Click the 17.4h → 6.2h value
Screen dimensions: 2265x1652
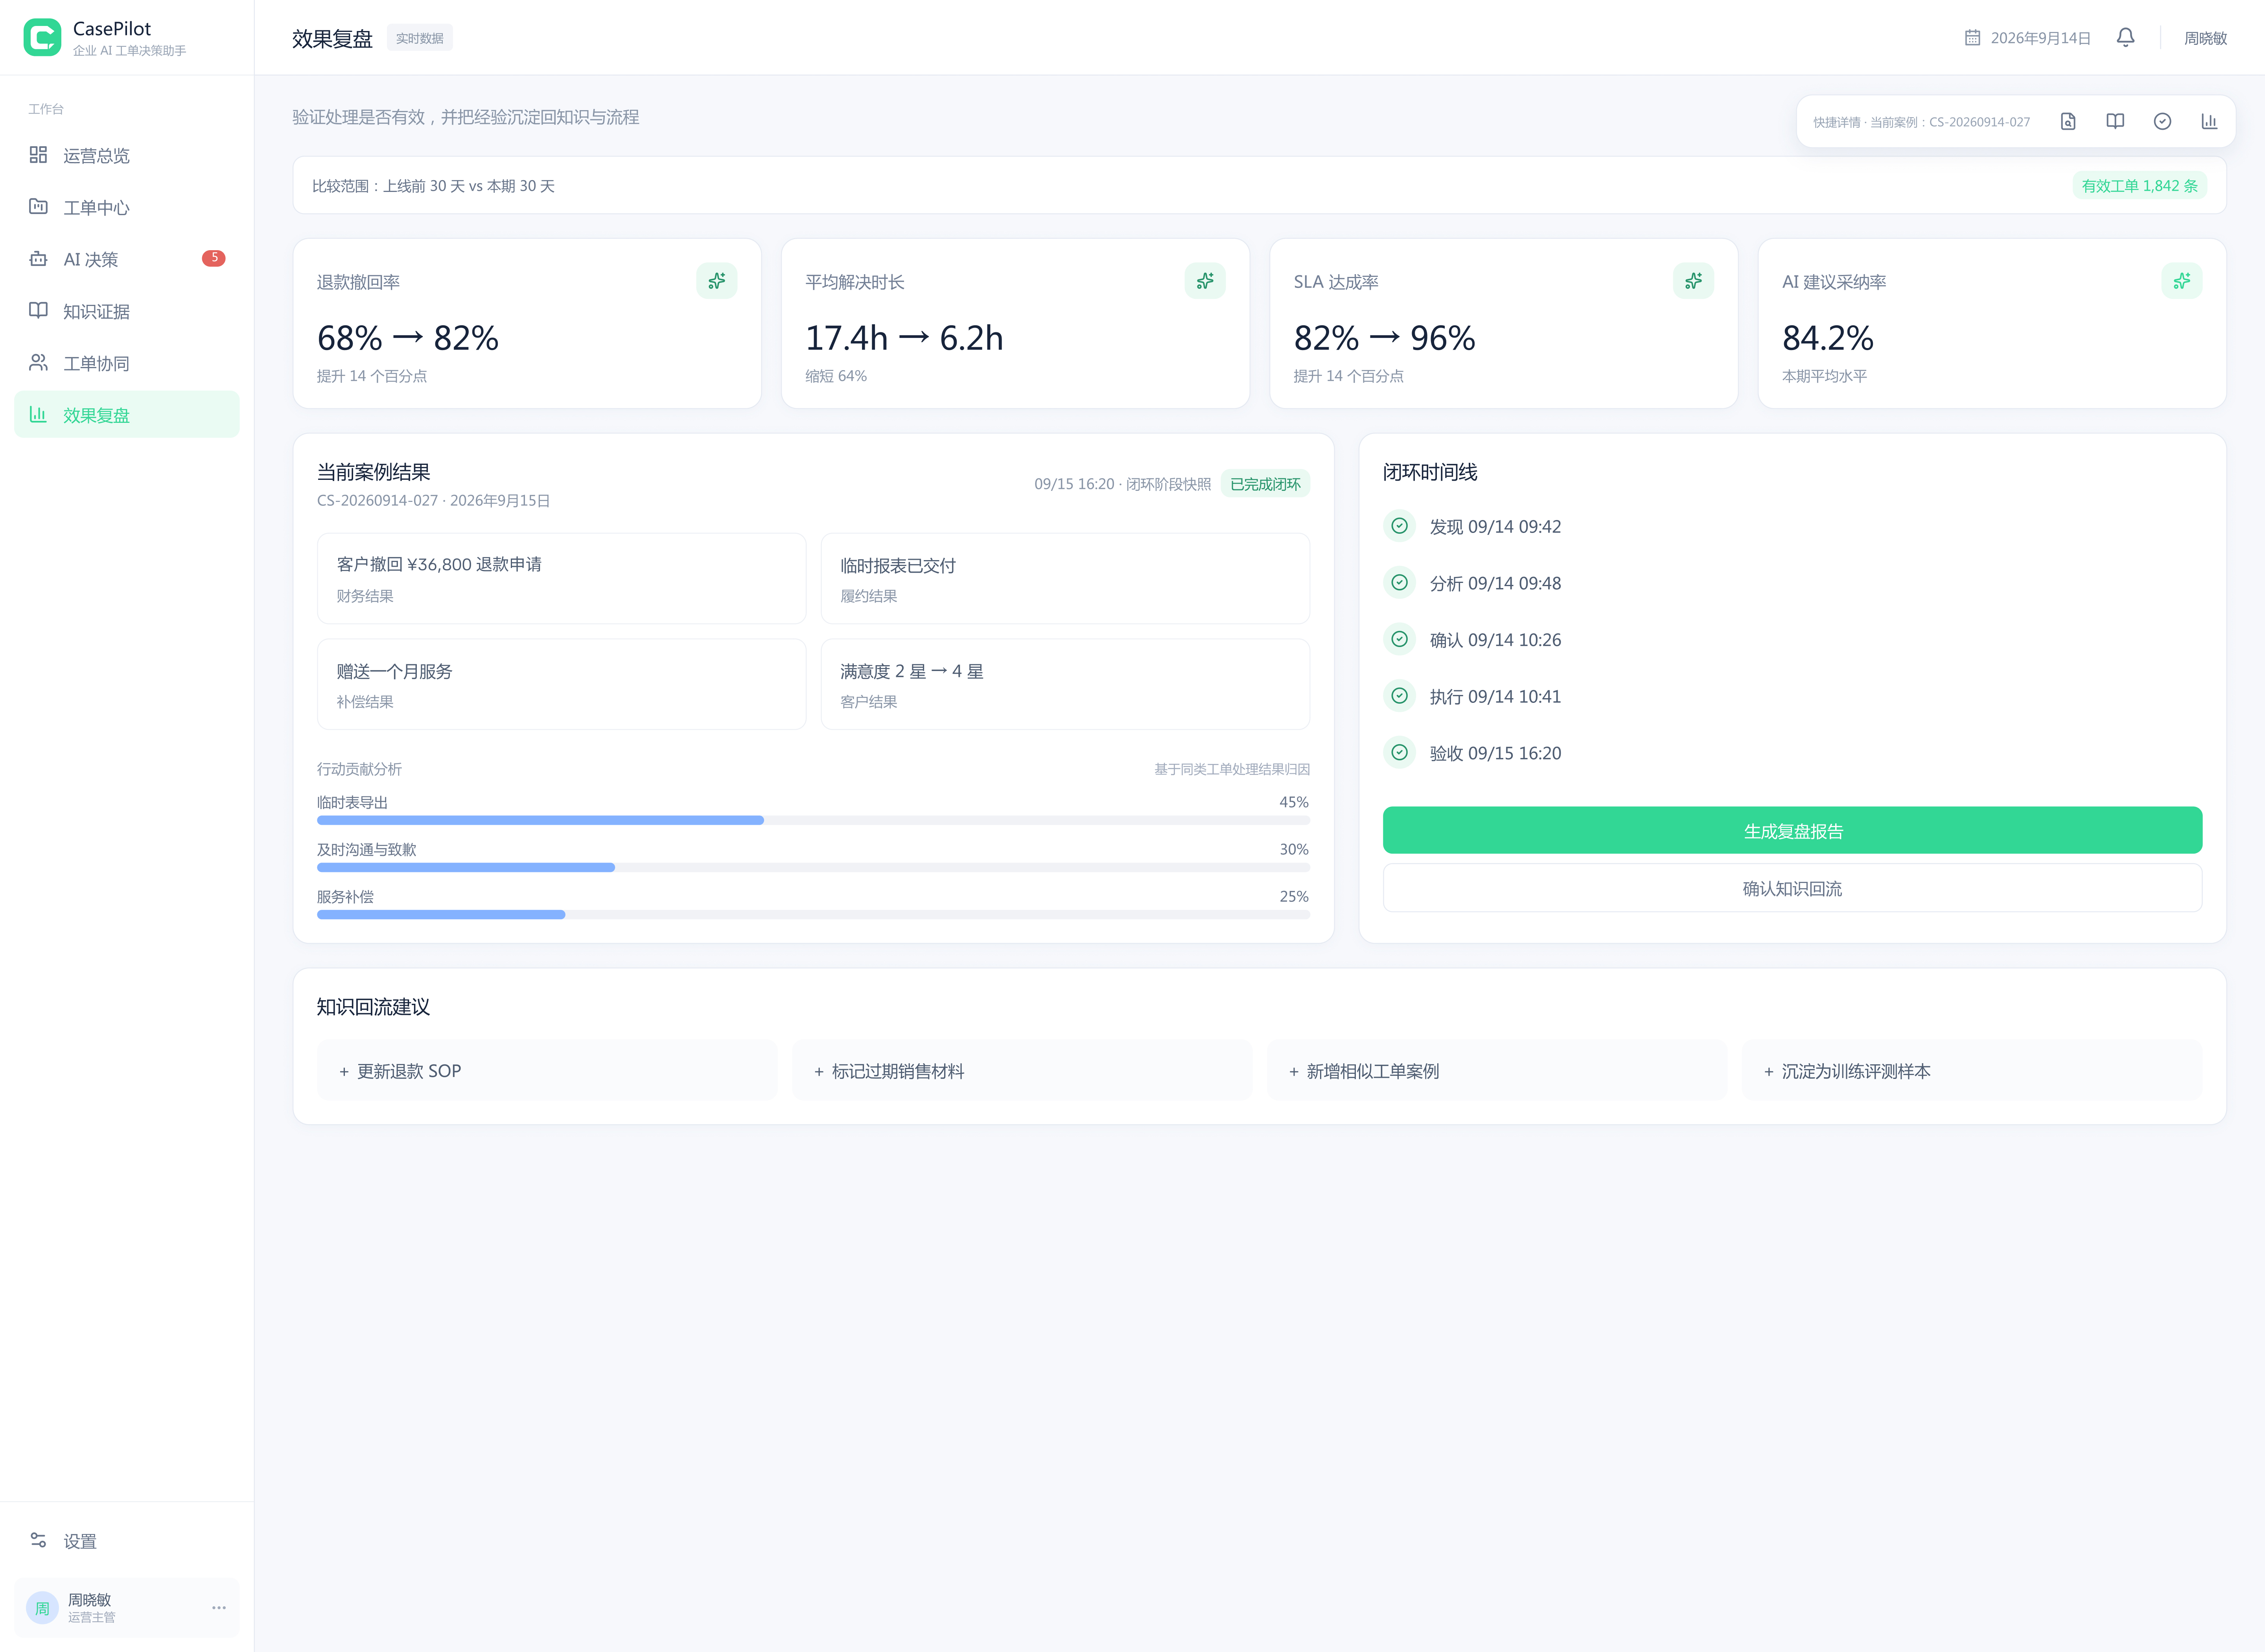904,338
